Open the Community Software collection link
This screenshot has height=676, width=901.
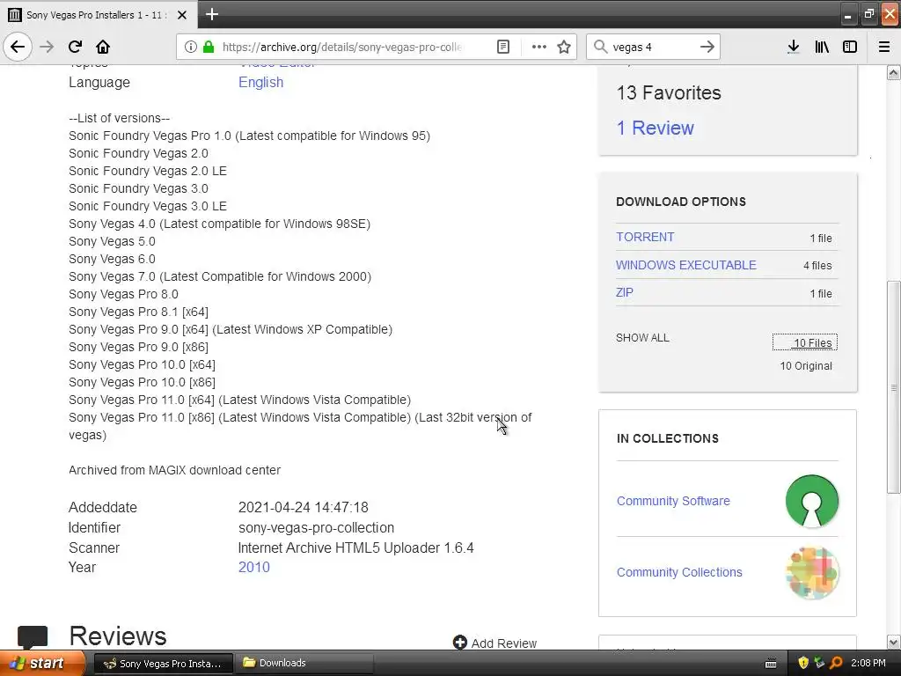tap(673, 501)
